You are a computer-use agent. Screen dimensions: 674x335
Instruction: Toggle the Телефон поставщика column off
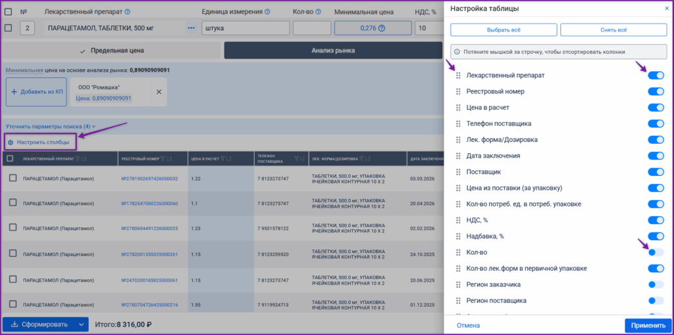pyautogui.click(x=656, y=123)
